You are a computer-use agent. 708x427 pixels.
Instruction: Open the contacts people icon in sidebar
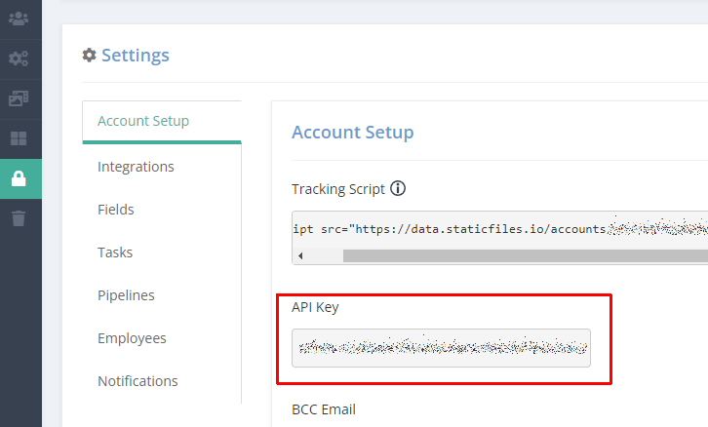[x=19, y=19]
